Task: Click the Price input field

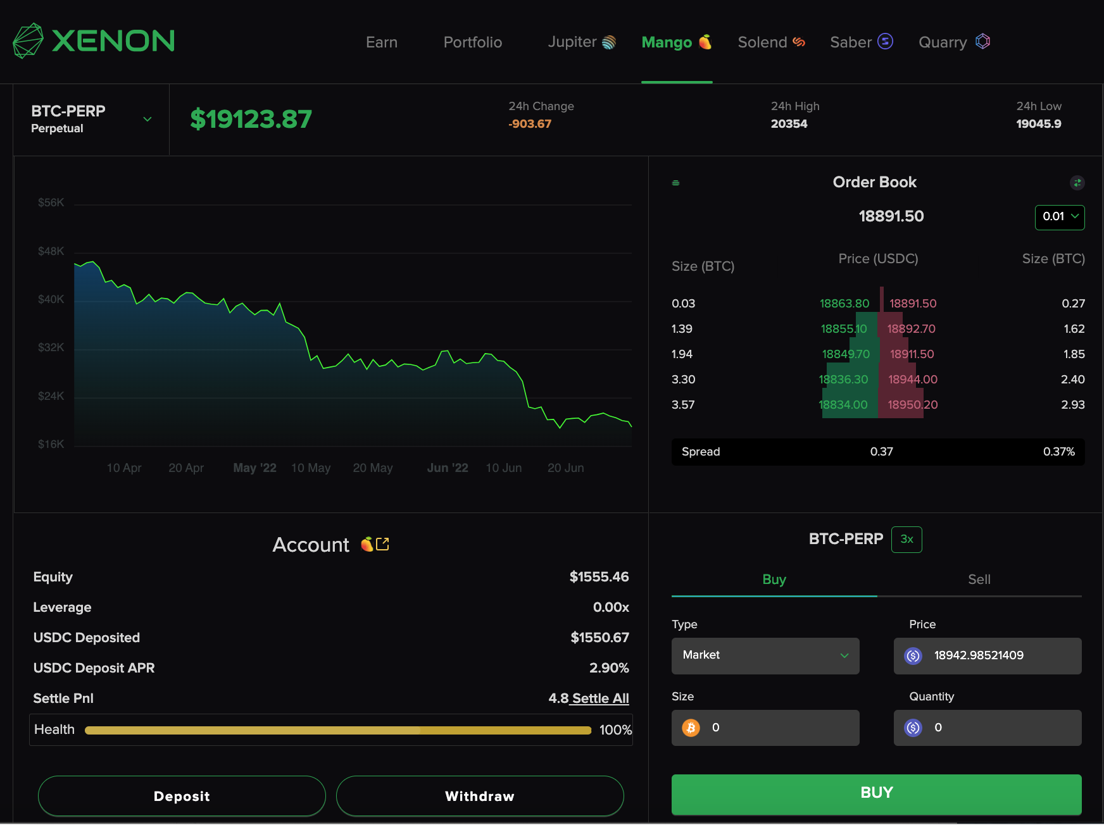Action: [988, 655]
